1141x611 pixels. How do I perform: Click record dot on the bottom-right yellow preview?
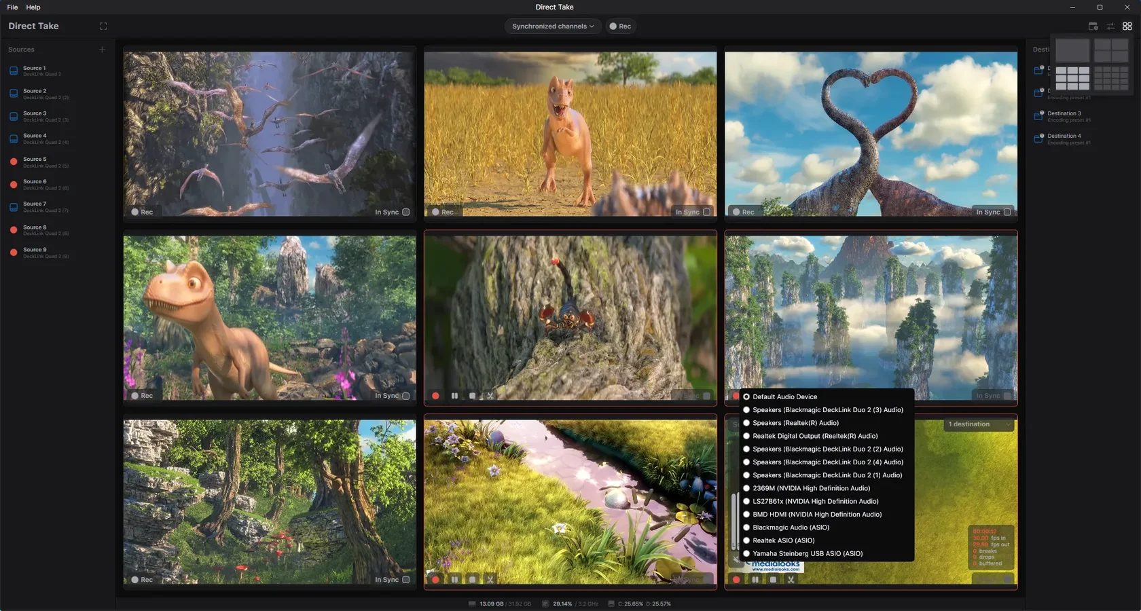coord(736,580)
